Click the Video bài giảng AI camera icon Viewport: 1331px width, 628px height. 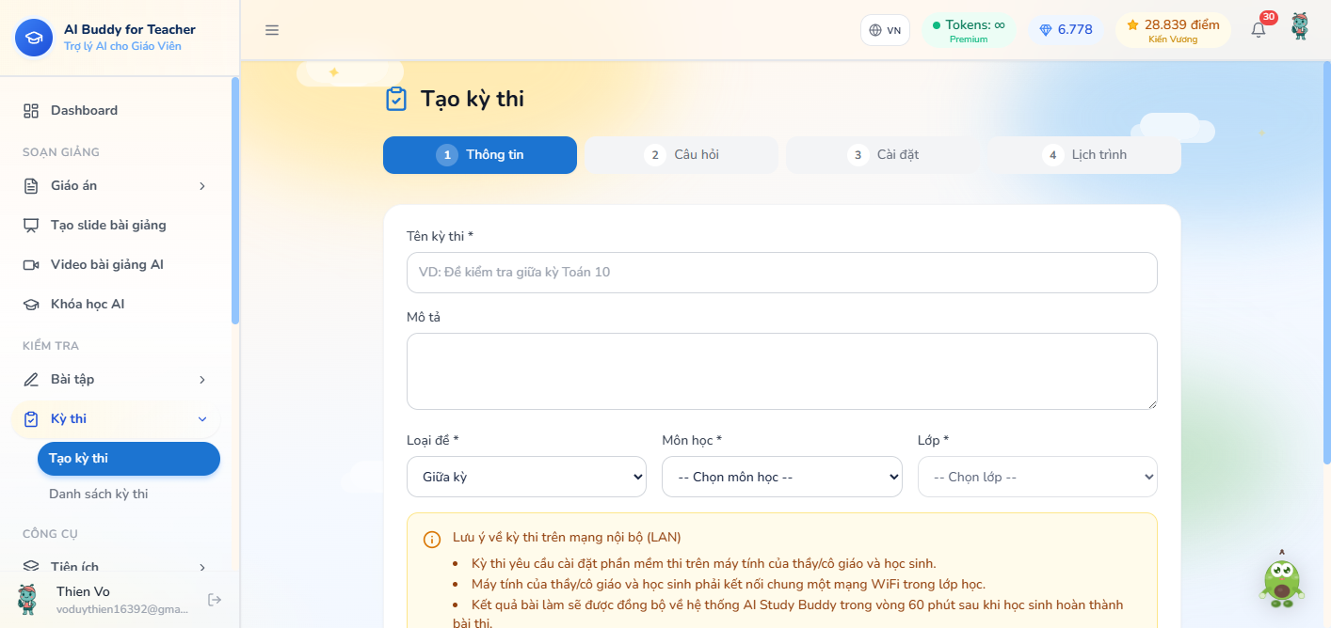pyautogui.click(x=31, y=265)
